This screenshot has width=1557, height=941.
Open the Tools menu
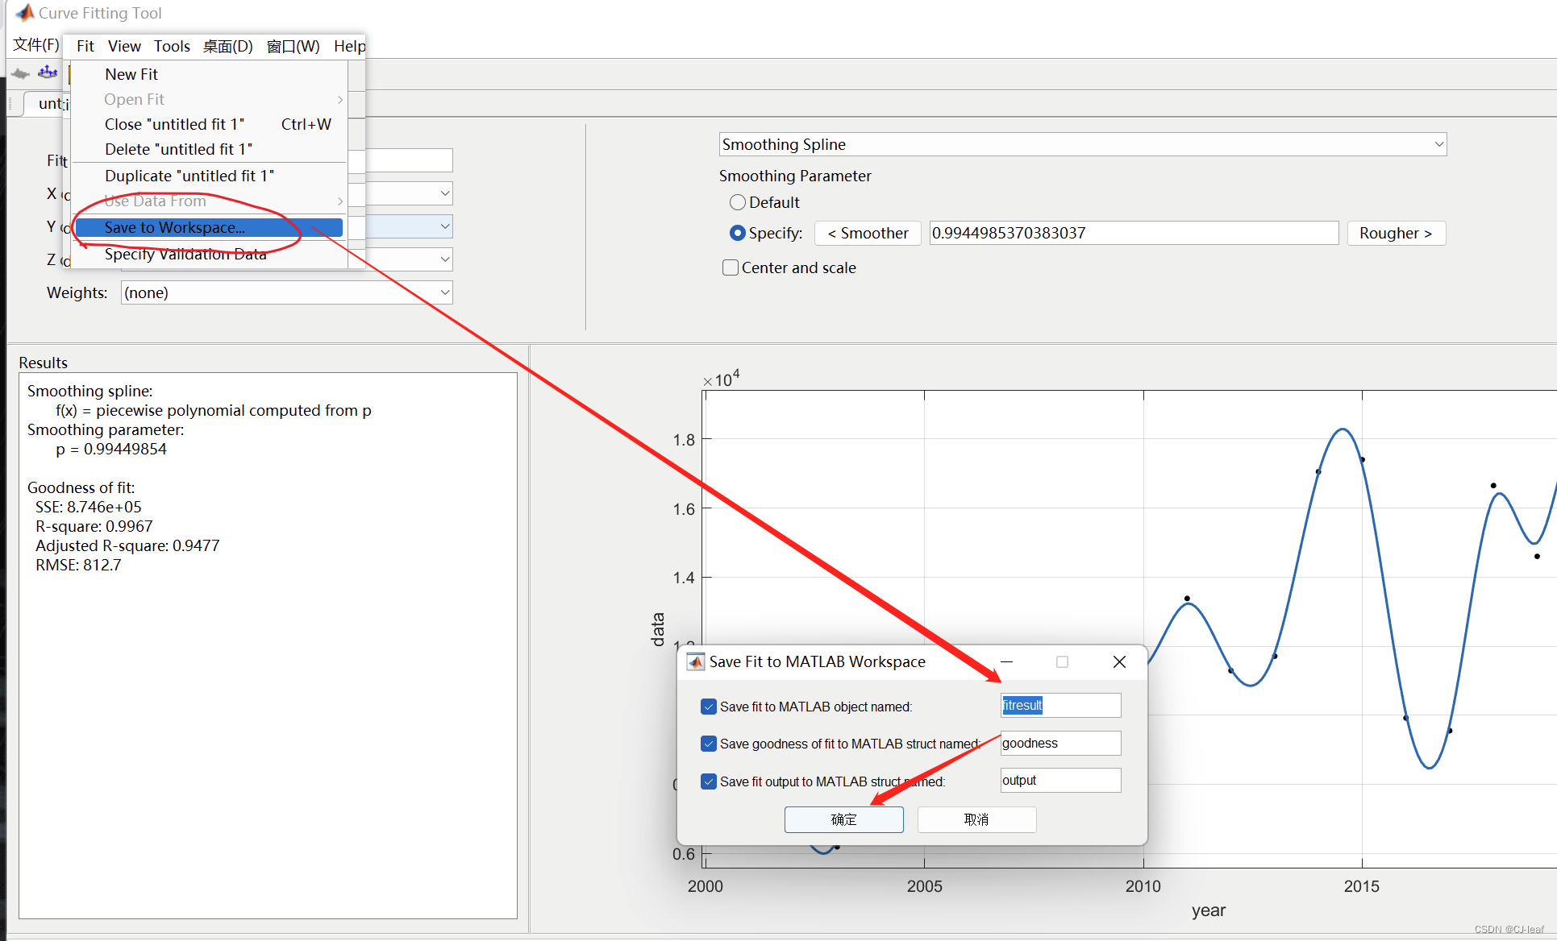click(x=172, y=46)
